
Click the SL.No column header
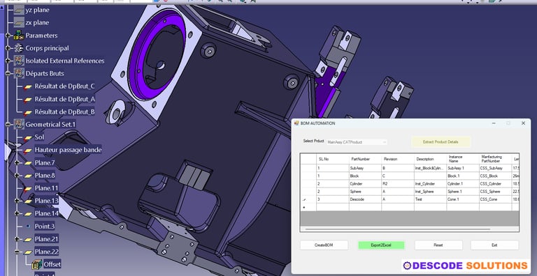click(x=333, y=159)
